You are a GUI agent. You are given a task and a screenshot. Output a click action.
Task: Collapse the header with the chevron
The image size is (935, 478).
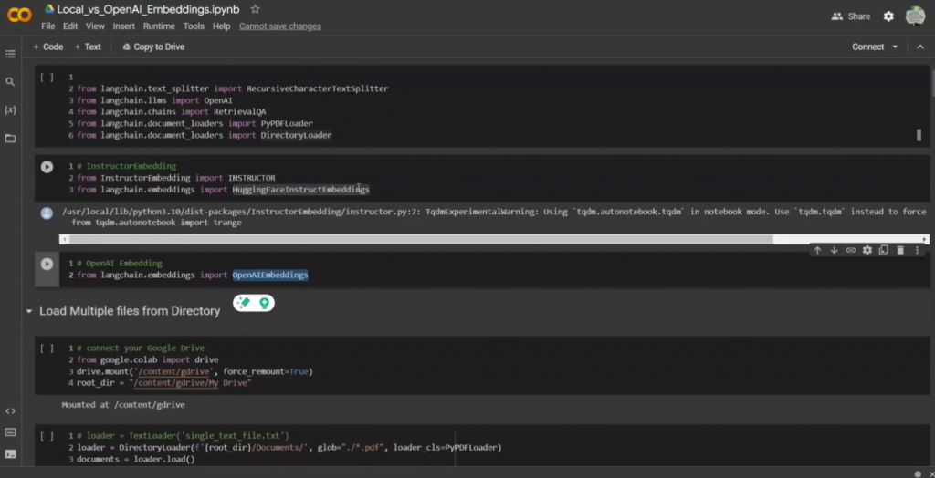tap(919, 47)
